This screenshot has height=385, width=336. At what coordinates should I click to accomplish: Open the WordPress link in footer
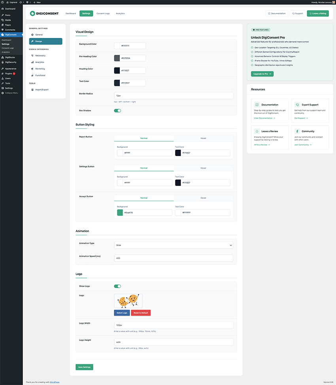[55, 382]
